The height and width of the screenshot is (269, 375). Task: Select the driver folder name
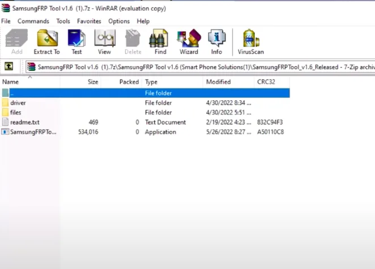(x=18, y=103)
